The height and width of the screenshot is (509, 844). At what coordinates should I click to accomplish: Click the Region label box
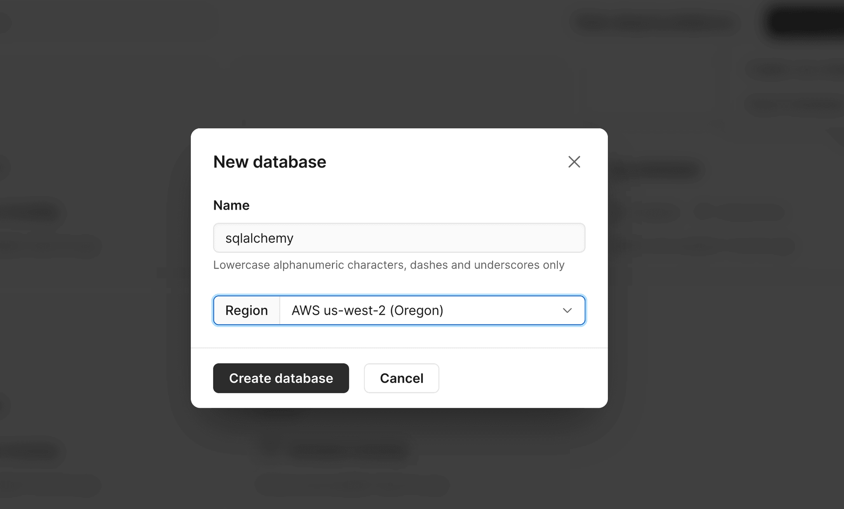tap(246, 310)
